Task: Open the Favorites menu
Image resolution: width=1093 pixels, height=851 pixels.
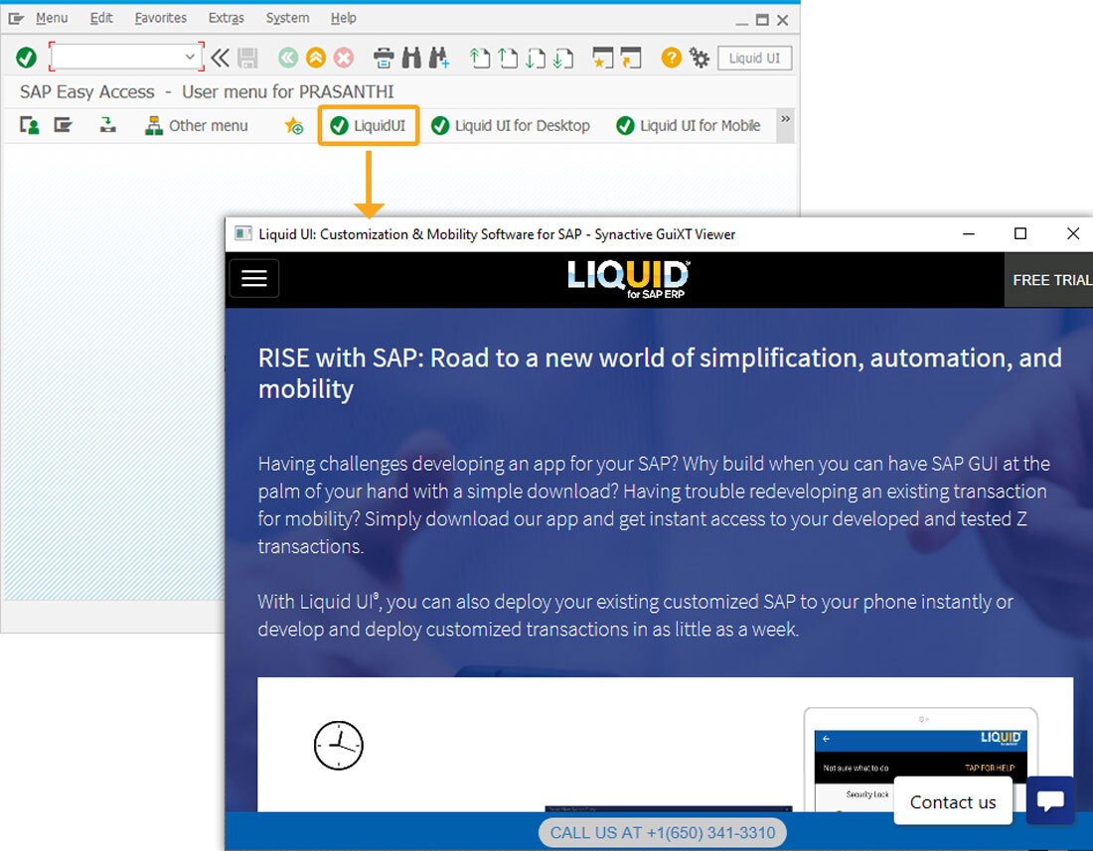Action: tap(160, 18)
